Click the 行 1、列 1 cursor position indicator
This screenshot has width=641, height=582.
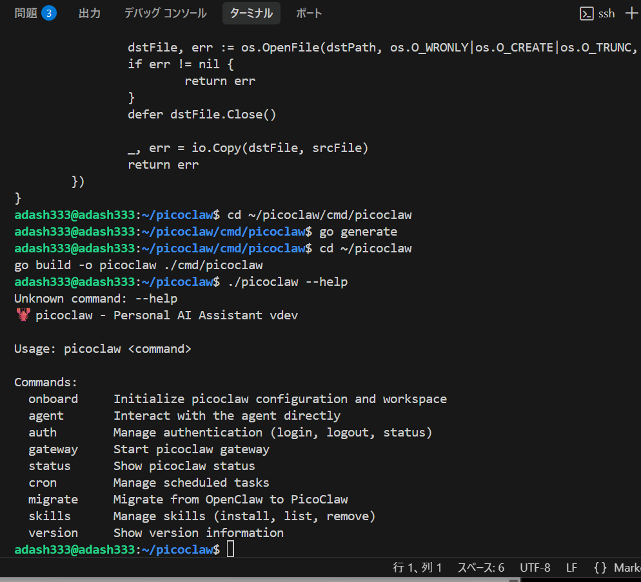pos(417,567)
